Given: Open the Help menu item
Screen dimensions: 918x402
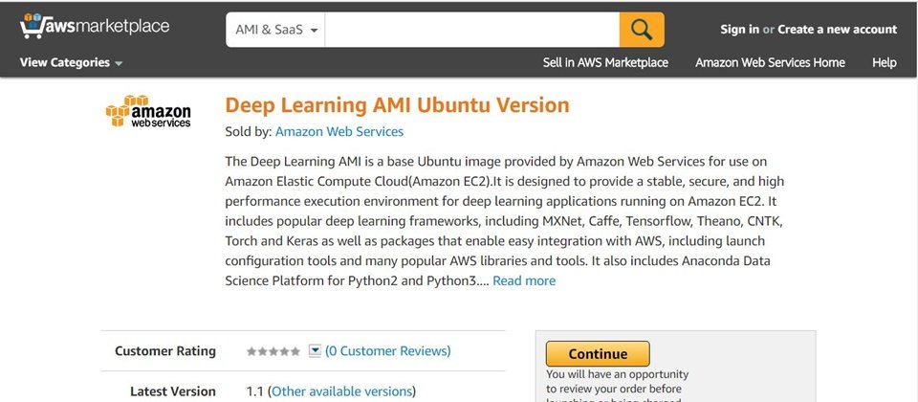Looking at the screenshot, I should (884, 63).
